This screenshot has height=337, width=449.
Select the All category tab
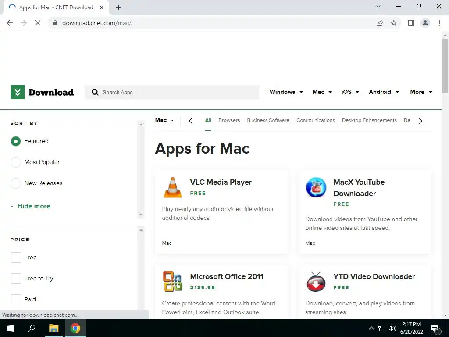[208, 120]
